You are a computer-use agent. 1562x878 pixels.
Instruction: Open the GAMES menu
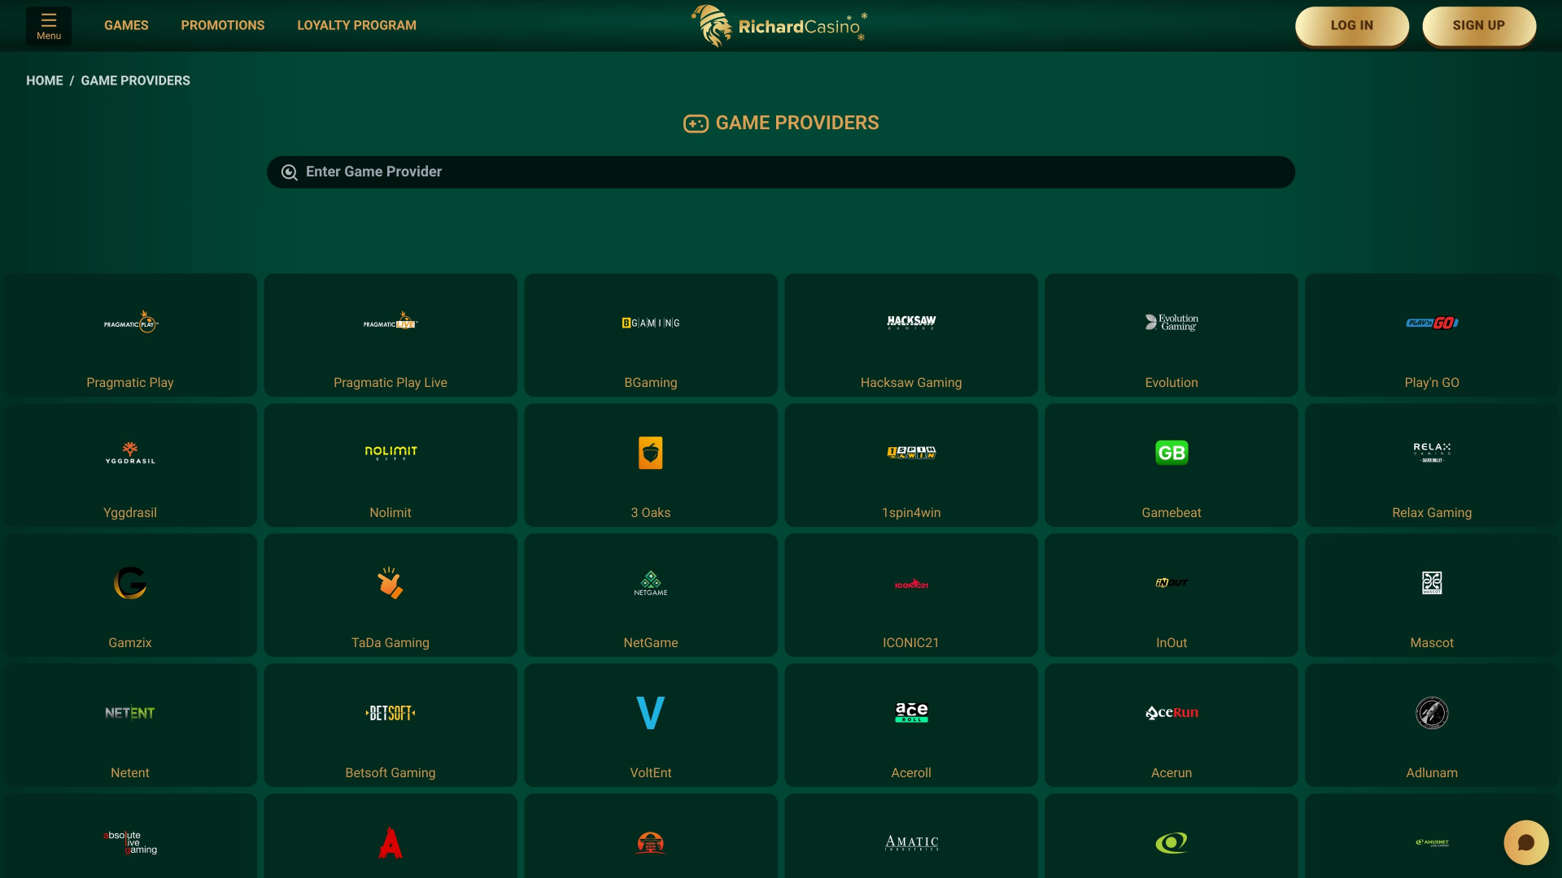tap(126, 25)
